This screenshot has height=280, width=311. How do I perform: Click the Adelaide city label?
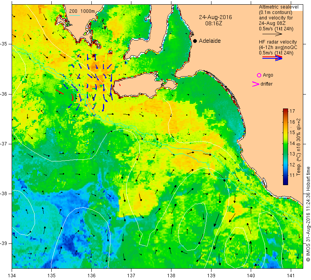click(210, 41)
